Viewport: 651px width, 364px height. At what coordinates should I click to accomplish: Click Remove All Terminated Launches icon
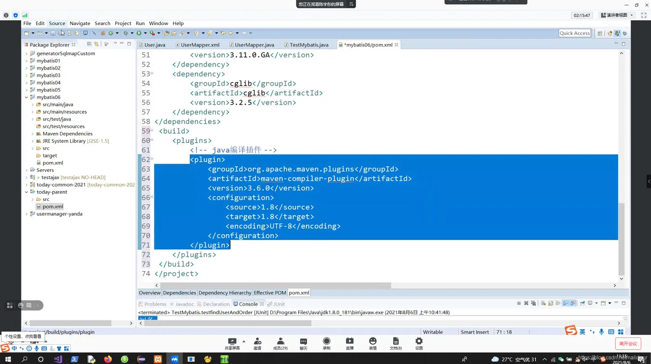point(533,303)
